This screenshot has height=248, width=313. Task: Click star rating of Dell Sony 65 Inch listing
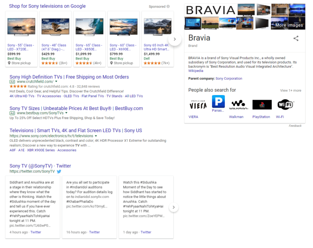[152, 63]
